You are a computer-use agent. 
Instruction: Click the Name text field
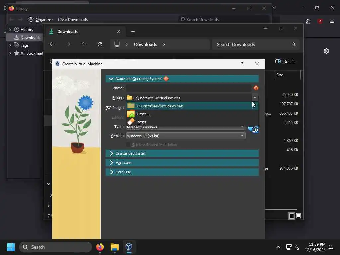(189, 88)
